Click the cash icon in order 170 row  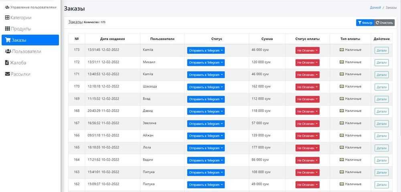pos(341,86)
